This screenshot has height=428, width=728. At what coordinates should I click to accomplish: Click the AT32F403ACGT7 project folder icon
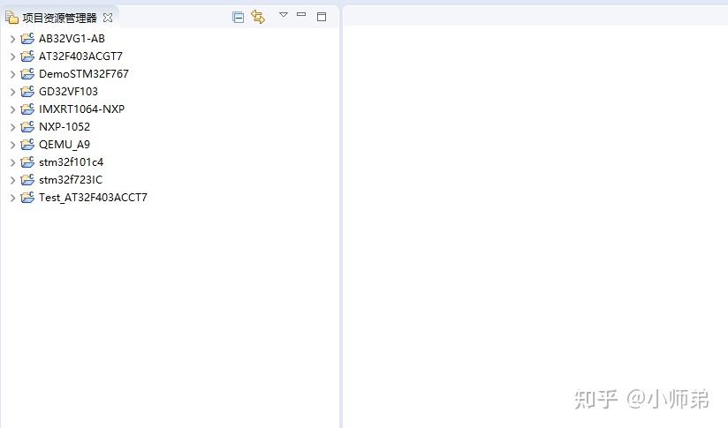(27, 56)
